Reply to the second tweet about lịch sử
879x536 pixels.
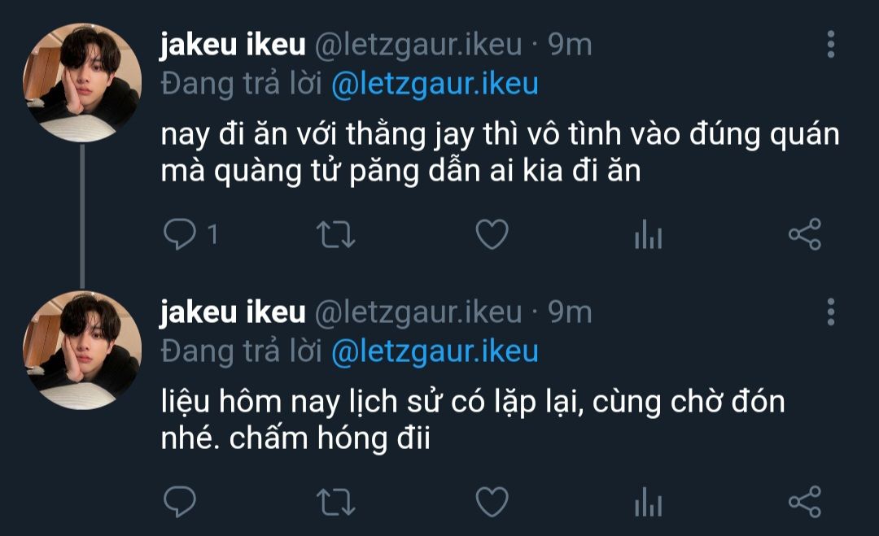tap(180, 501)
